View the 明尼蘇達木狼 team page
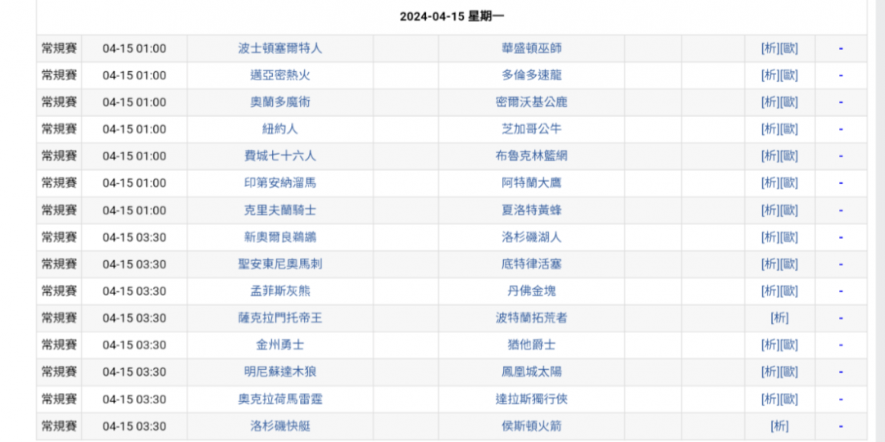Screen dimensions: 885x442 [280, 372]
